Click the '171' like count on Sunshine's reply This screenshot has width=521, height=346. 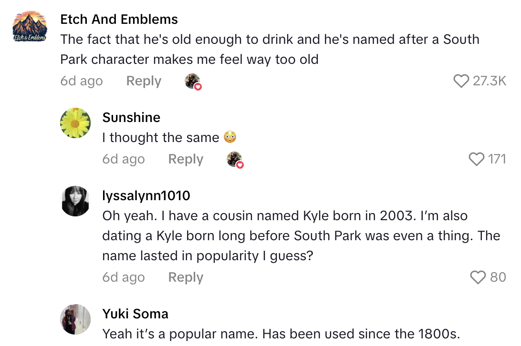(497, 160)
